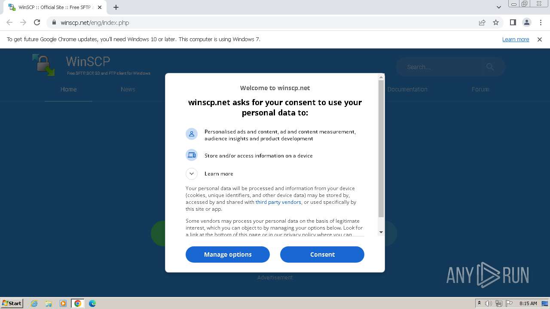Screen dimensions: 550x309
Task: Open Action Center flag tray icon
Action: pos(509,303)
